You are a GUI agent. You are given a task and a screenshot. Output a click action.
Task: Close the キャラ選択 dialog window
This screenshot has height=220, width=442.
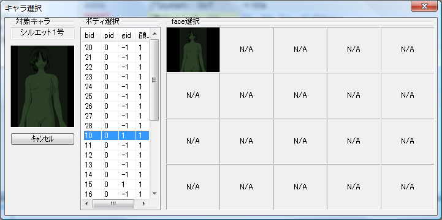click(424, 6)
